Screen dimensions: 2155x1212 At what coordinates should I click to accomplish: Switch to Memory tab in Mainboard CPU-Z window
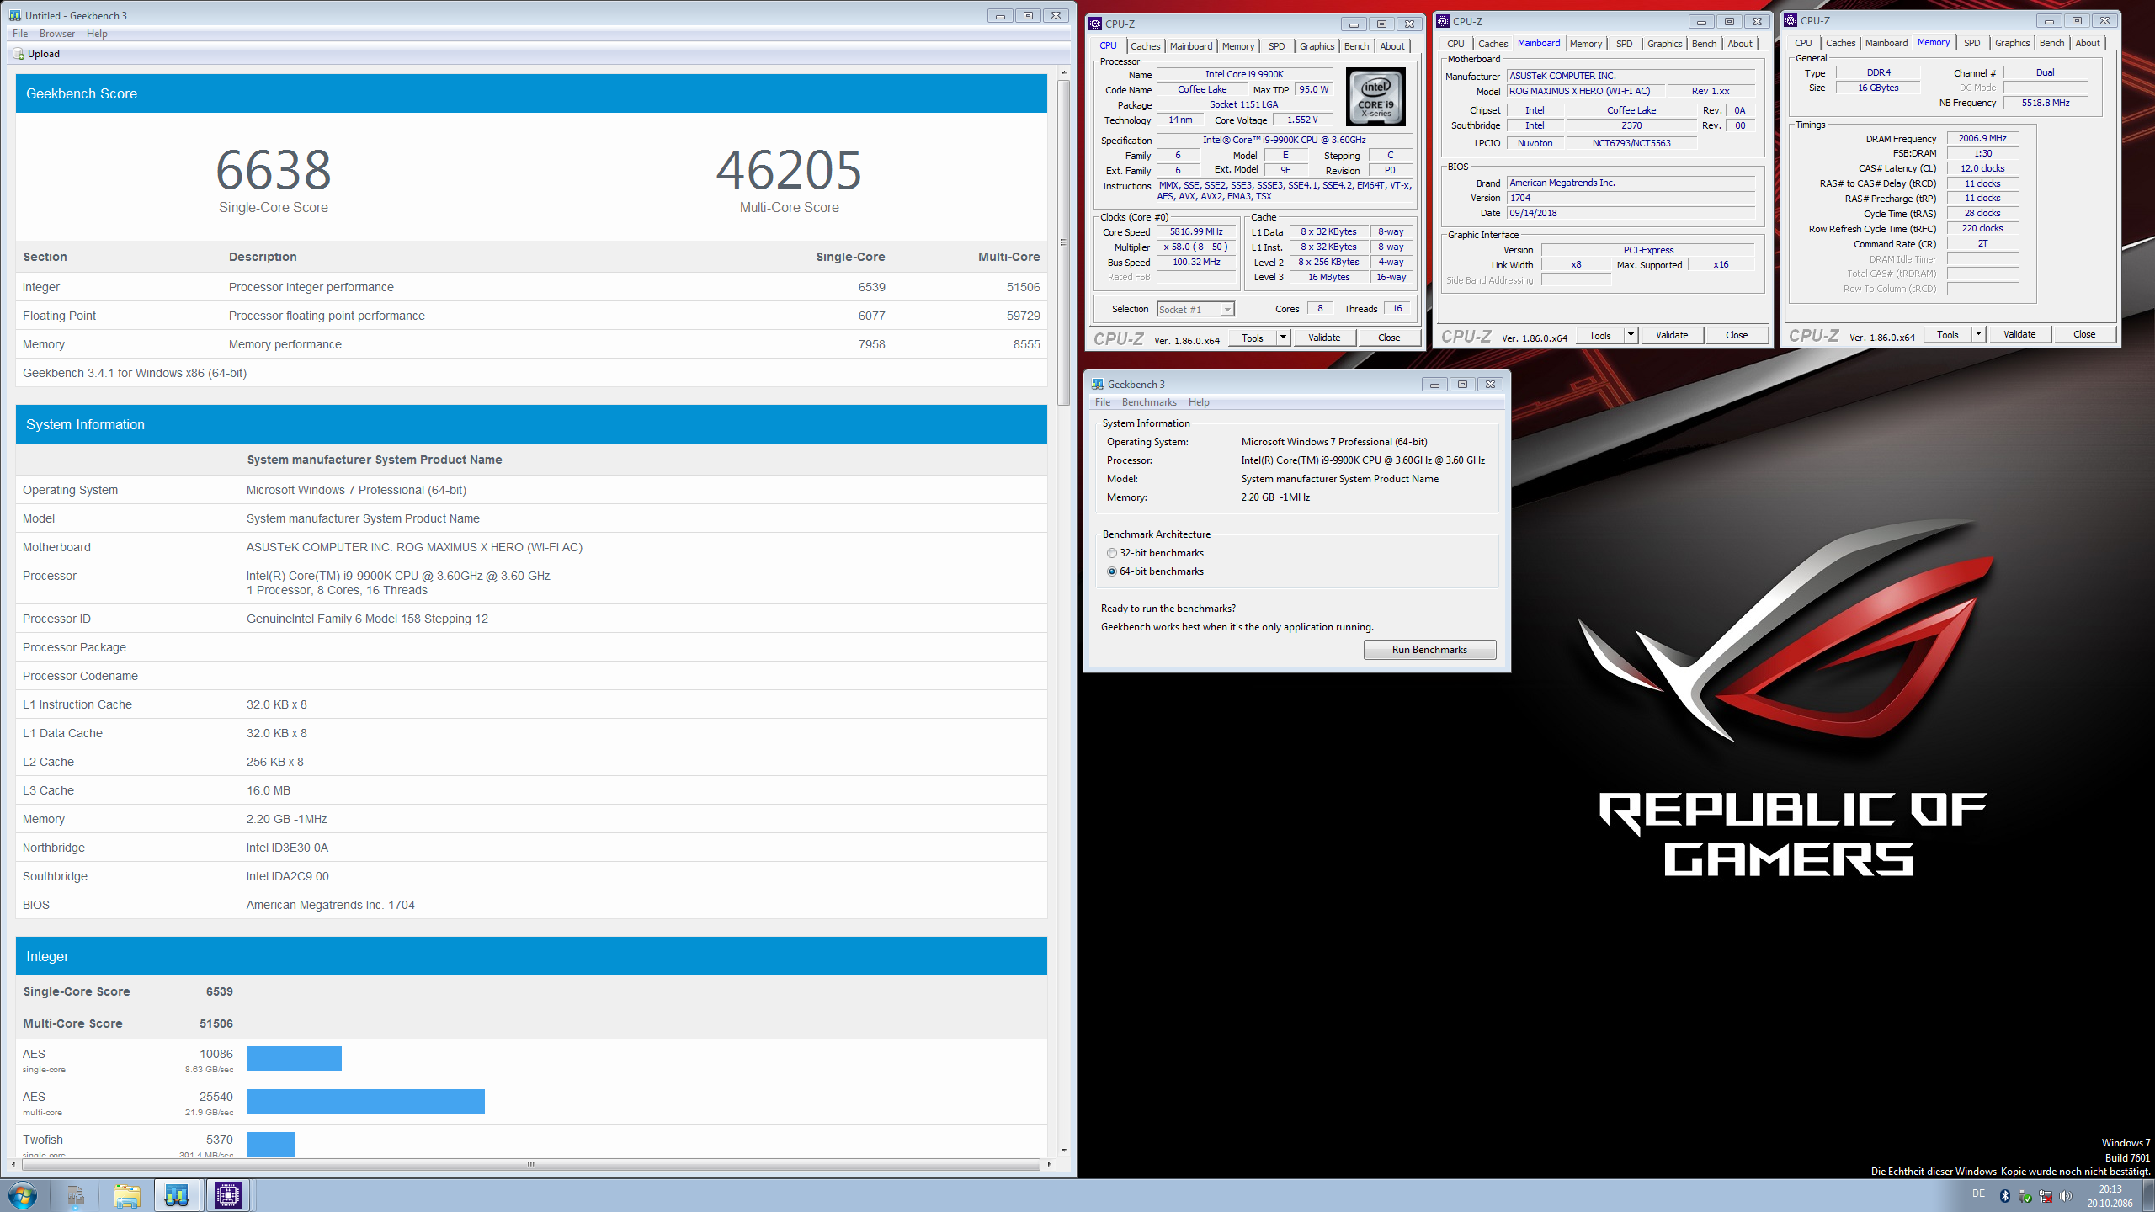1586,44
